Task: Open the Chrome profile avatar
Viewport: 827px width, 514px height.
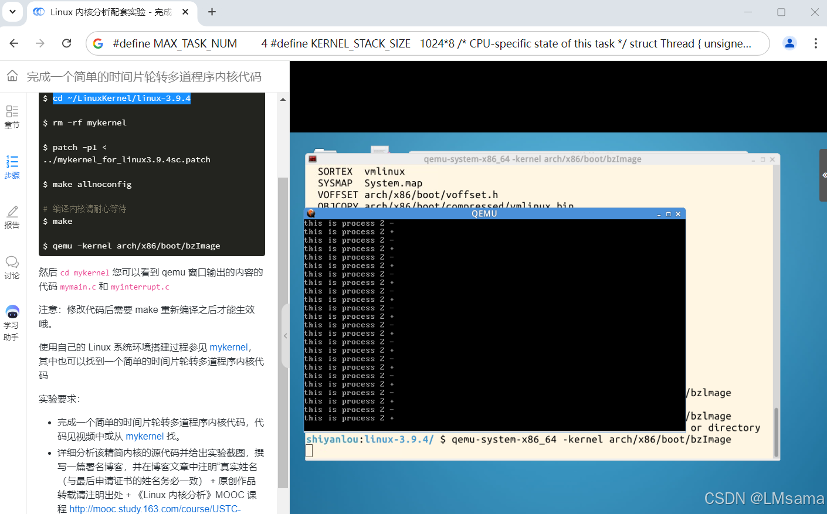Action: click(x=789, y=43)
